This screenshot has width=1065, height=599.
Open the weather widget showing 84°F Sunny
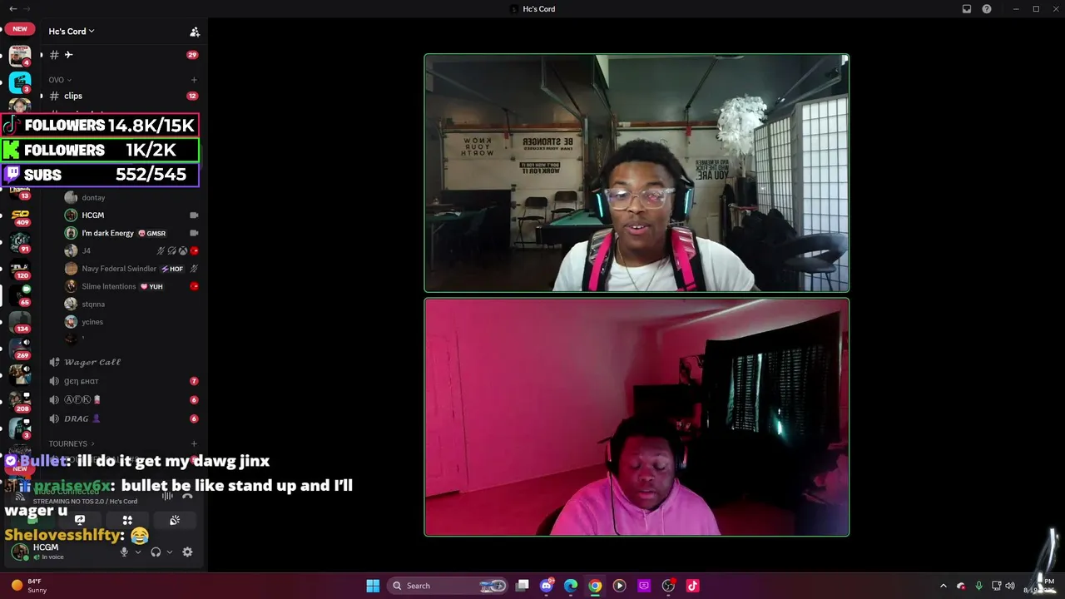click(x=29, y=586)
